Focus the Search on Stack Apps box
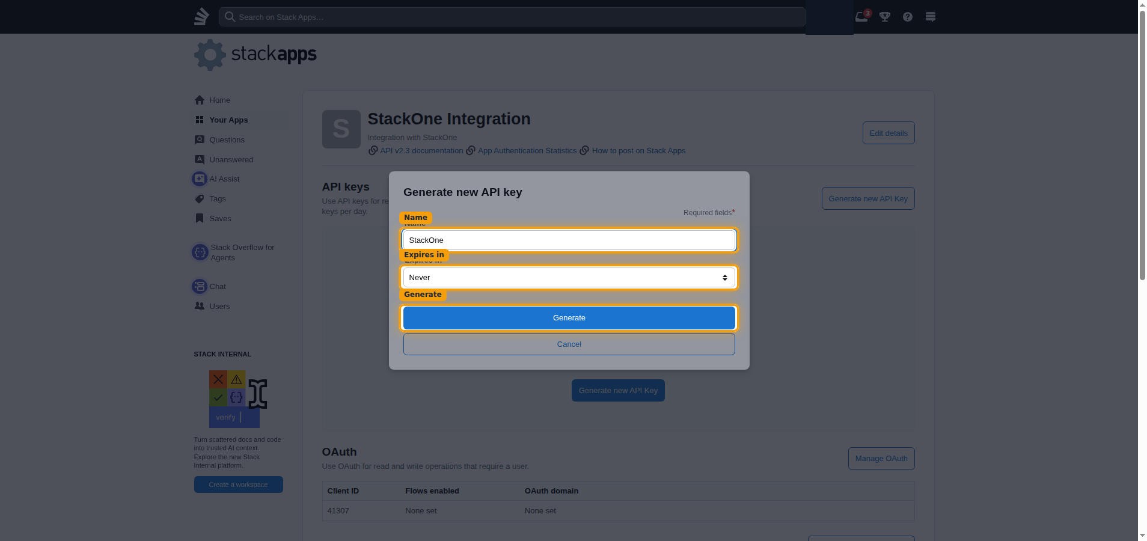This screenshot has height=541, width=1147. pyautogui.click(x=512, y=17)
